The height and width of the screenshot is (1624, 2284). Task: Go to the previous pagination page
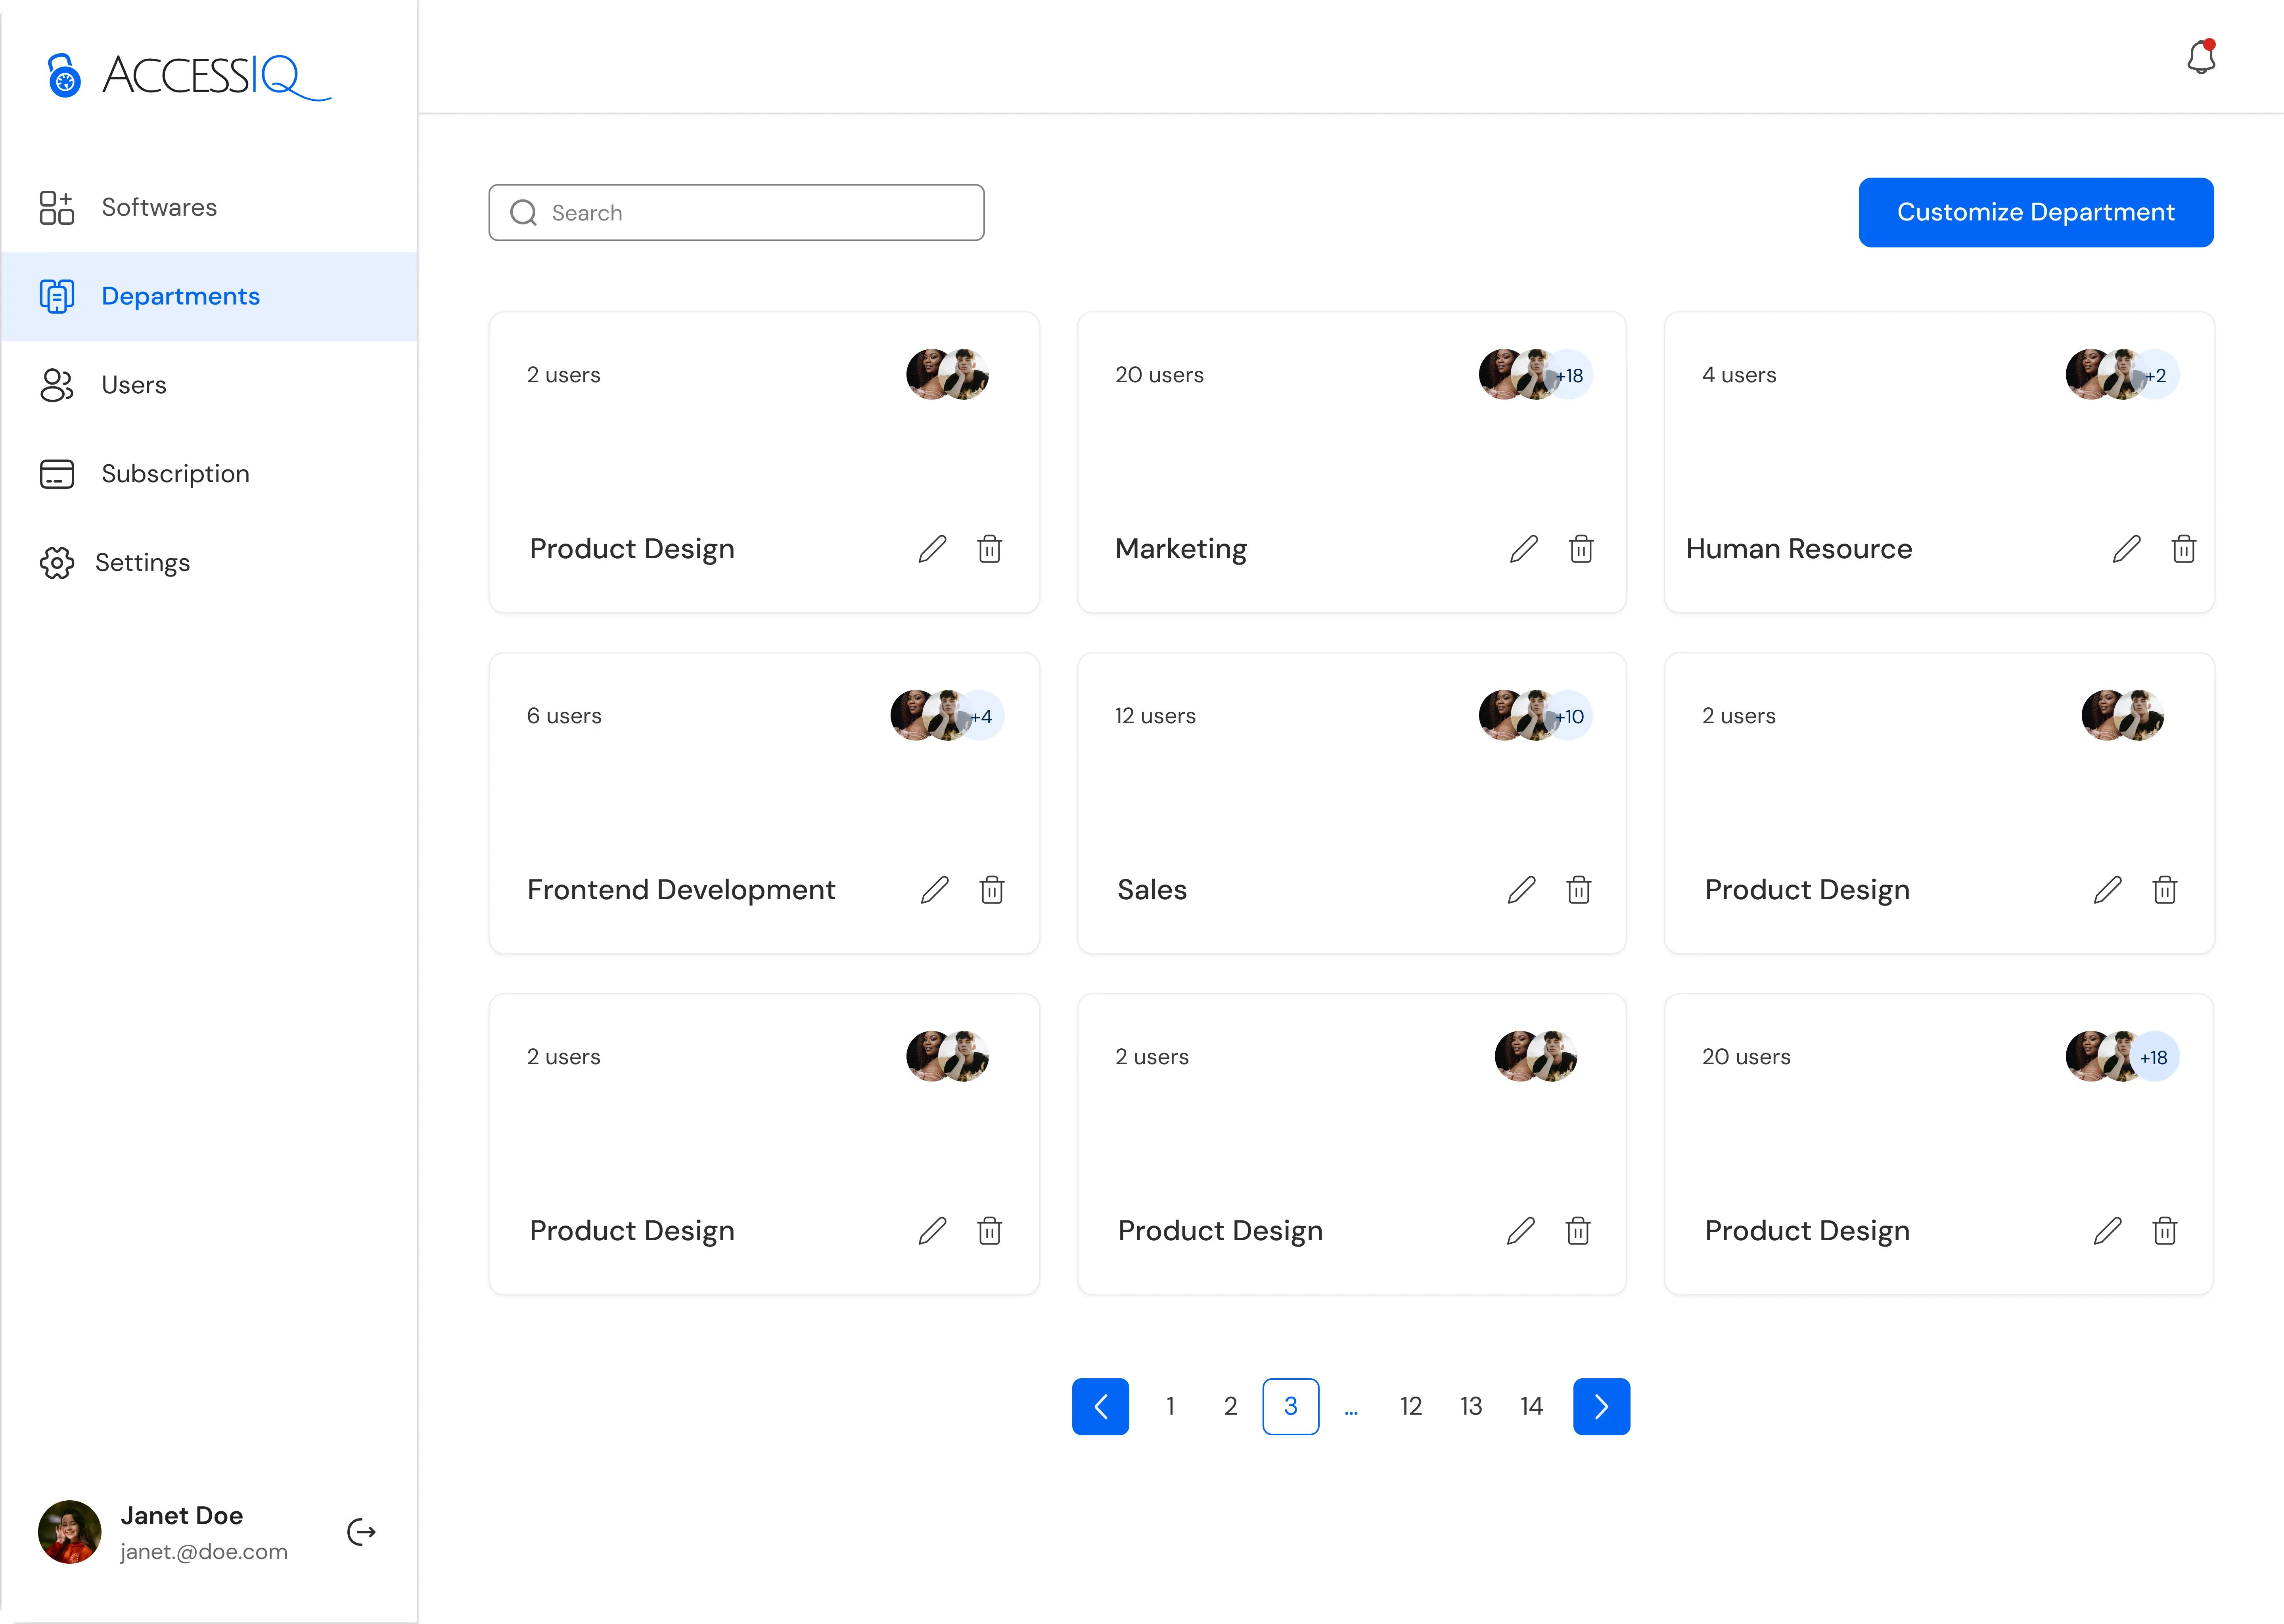(1100, 1406)
